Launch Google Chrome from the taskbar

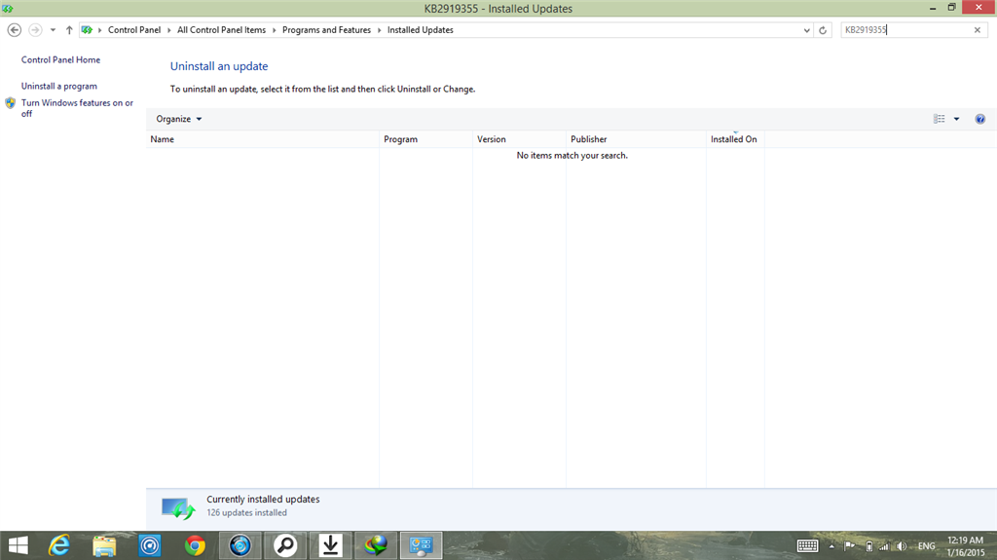coord(195,545)
